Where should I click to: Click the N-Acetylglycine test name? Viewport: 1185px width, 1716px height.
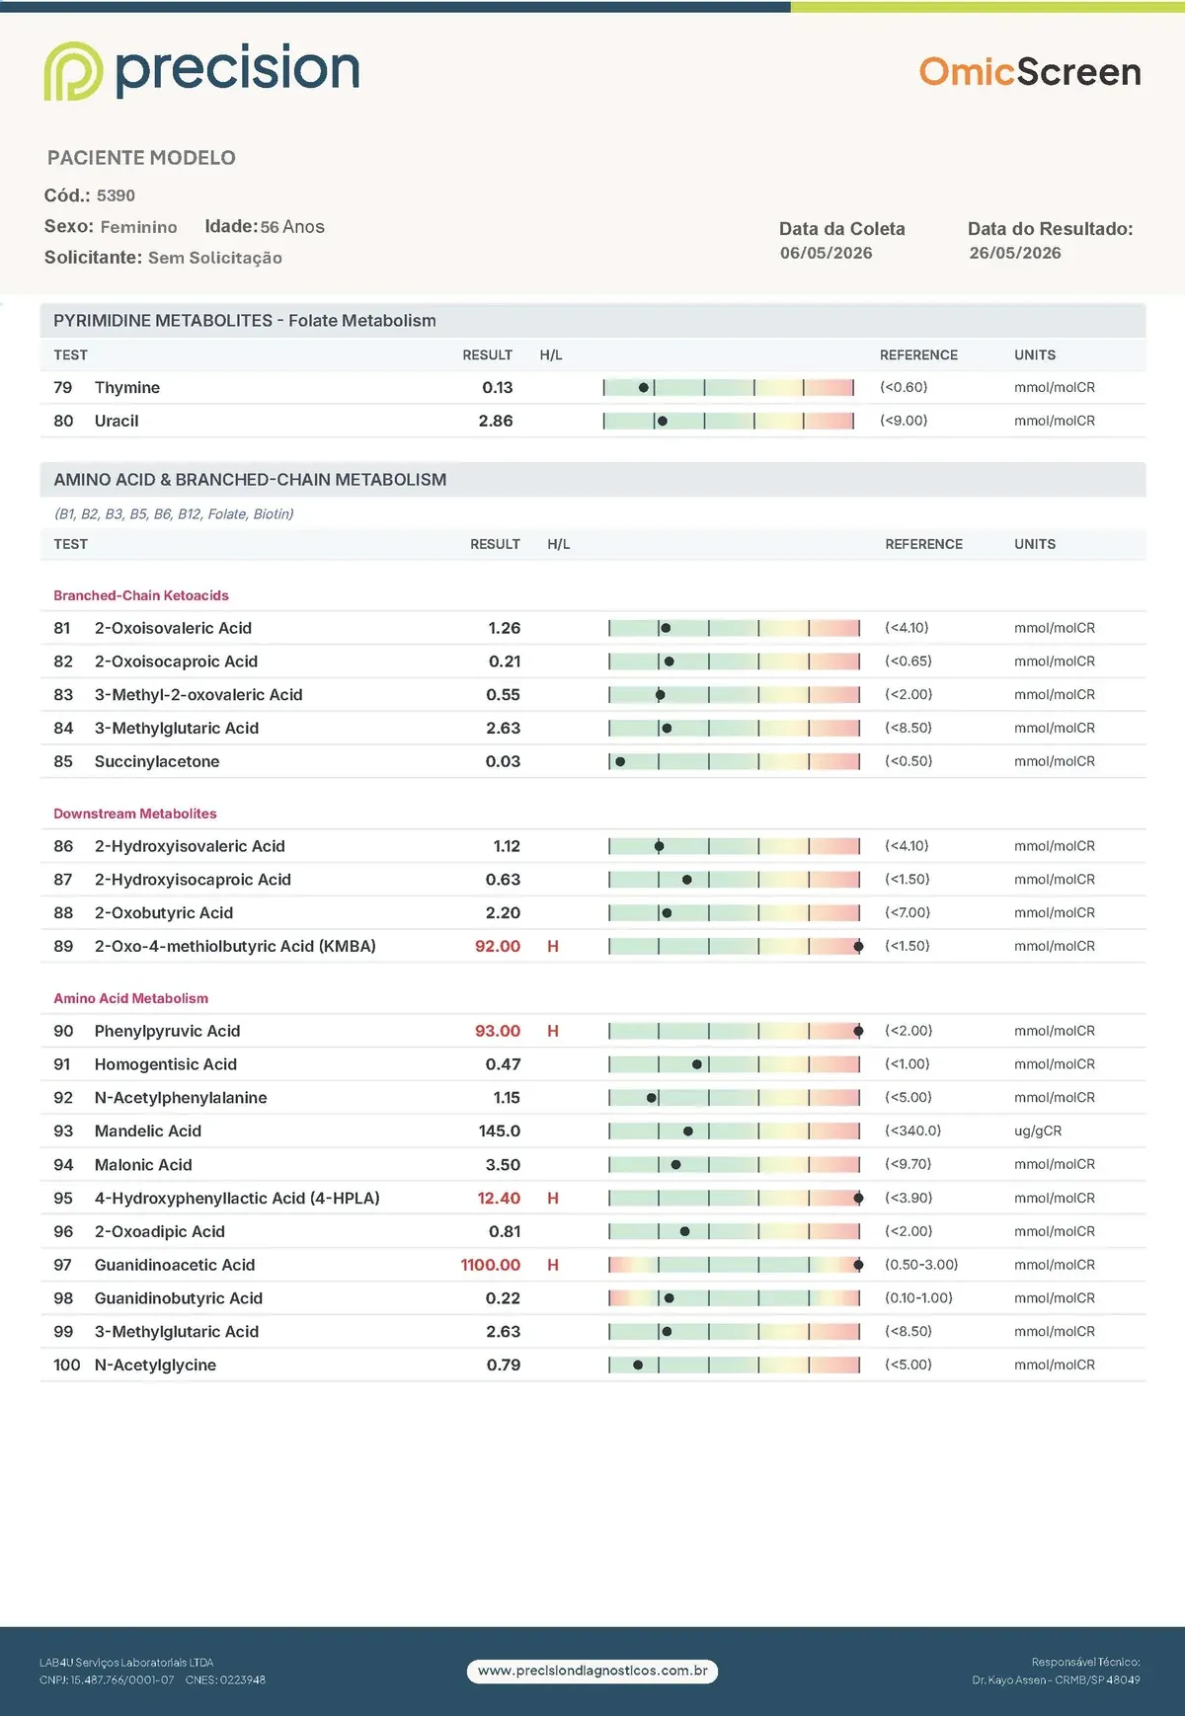point(155,1365)
